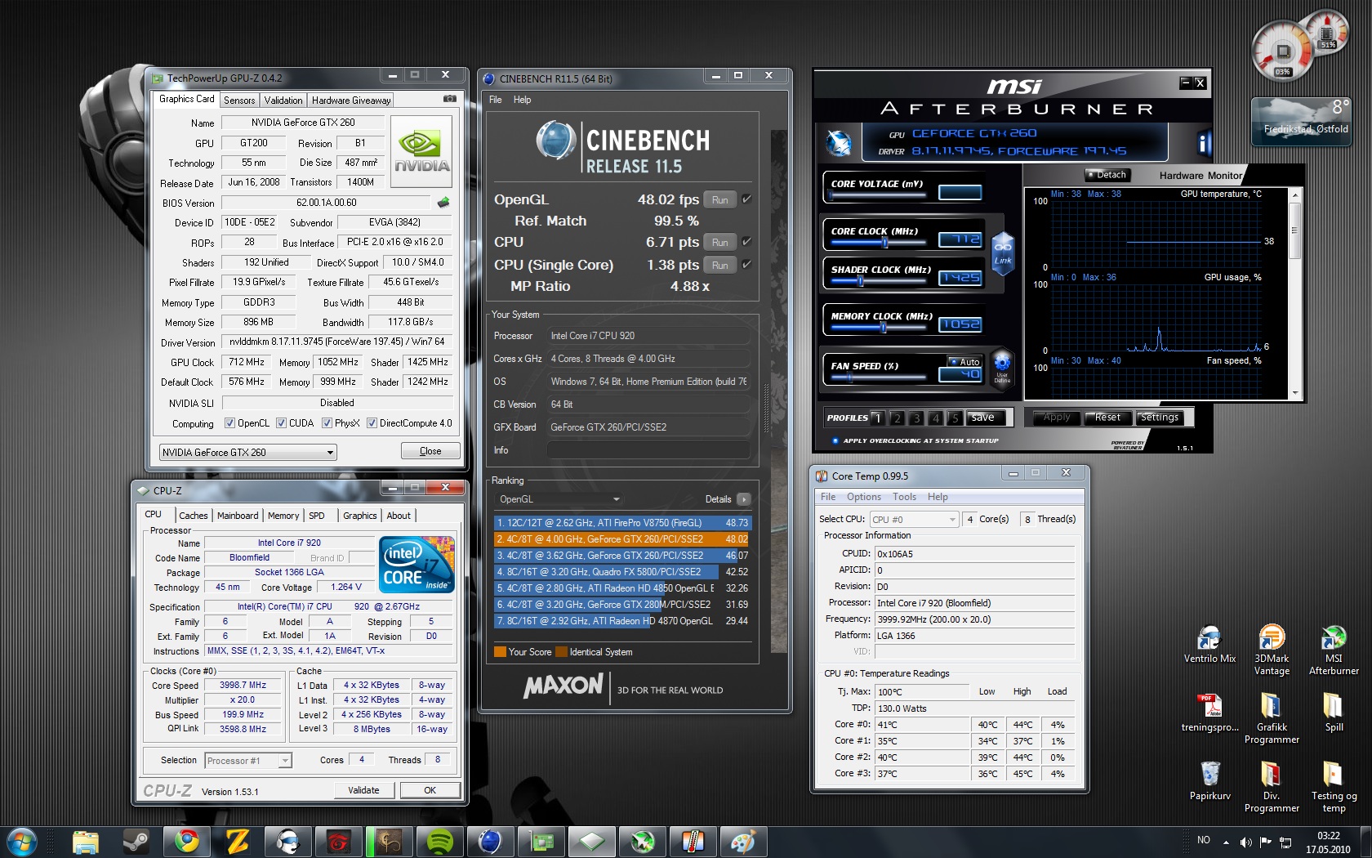The image size is (1372, 858).
Task: Open the Tools menu in Core Temp
Action: [904, 497]
